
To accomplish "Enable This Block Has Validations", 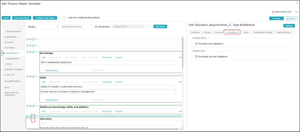I will 196,44.
